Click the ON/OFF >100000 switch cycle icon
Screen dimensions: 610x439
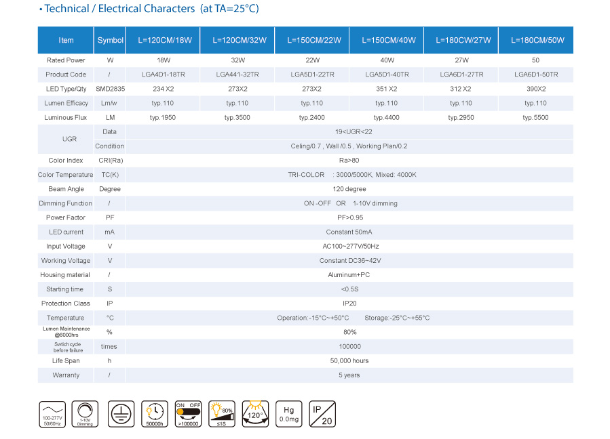[x=189, y=413]
